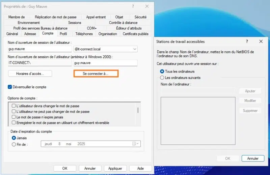Click the Modifier button
270x175 pixels.
click(250, 100)
